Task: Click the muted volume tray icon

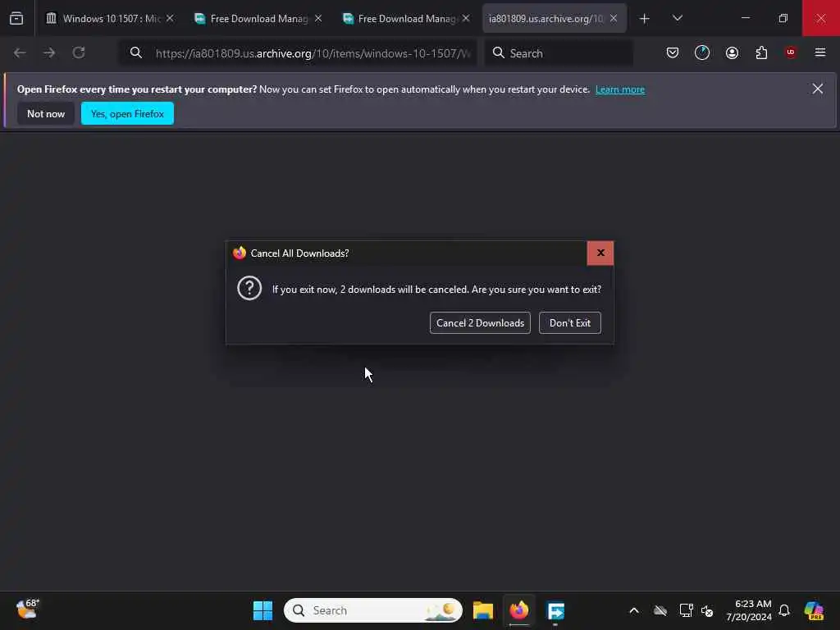Action: (707, 610)
